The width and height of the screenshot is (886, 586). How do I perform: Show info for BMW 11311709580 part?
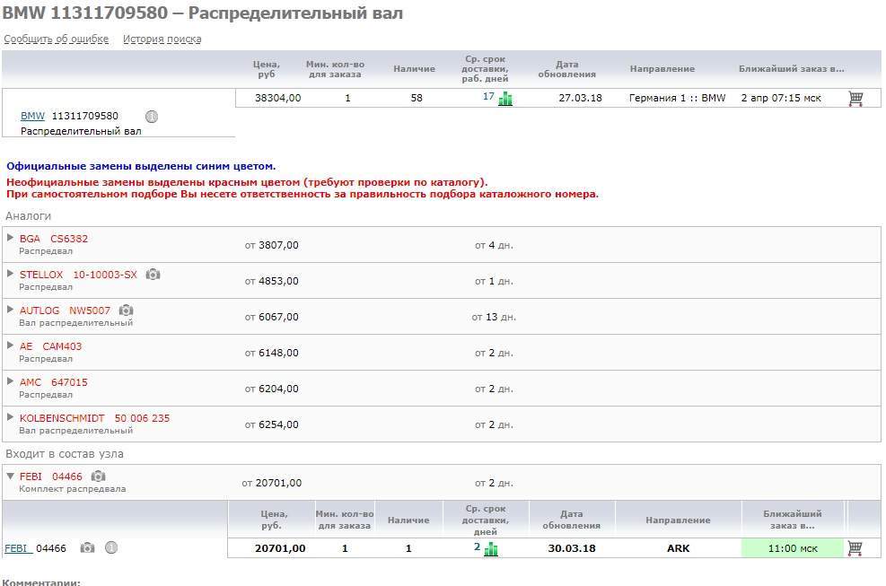tap(152, 117)
